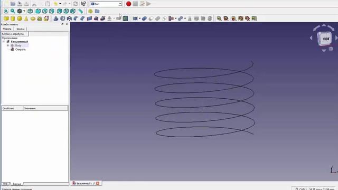Click the Clear All measurements icon

[233, 18]
